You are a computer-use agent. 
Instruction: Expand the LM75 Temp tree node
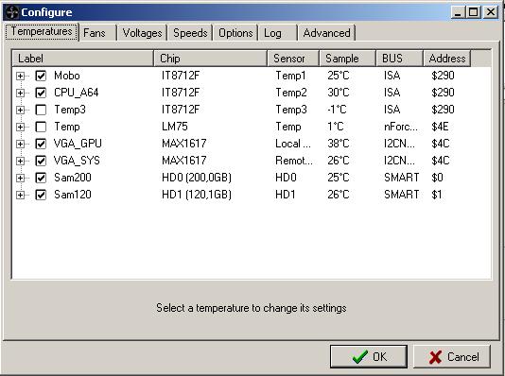tap(20, 127)
